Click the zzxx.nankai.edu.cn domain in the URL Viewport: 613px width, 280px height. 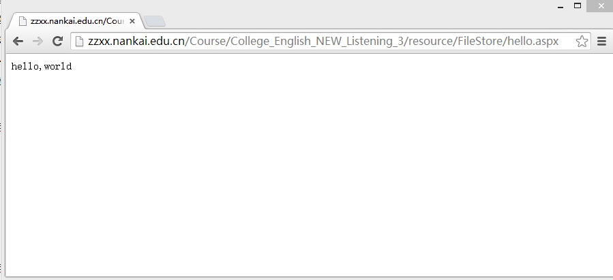click(136, 41)
